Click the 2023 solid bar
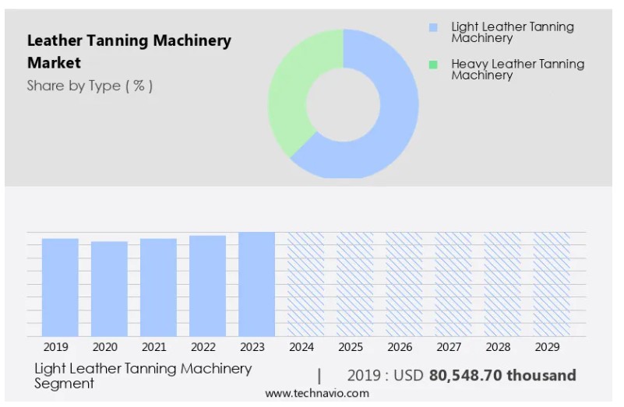This screenshot has height=407, width=624. [256, 284]
